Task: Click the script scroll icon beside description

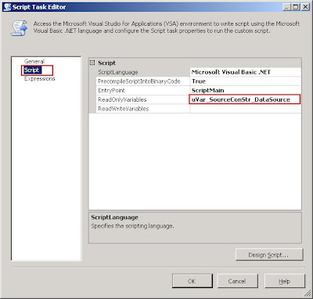Action: (19, 28)
